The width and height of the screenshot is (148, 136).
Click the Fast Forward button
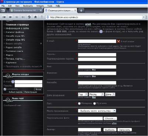(x=23, y=17)
